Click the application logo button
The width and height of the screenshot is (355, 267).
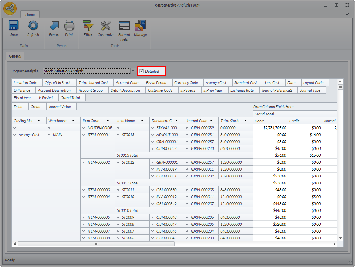click(x=10, y=9)
